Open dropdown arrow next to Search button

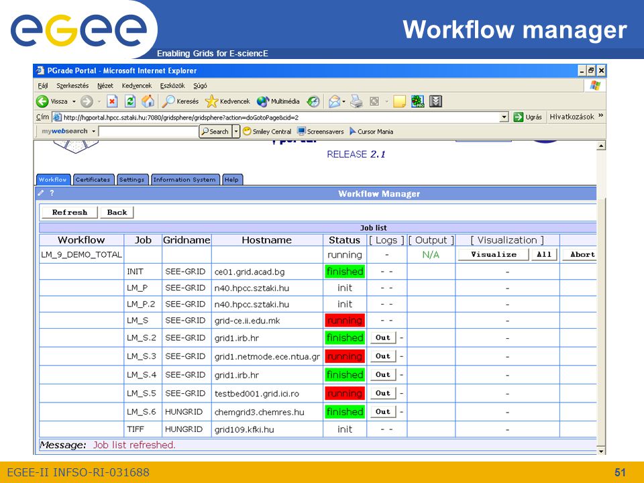(x=236, y=131)
